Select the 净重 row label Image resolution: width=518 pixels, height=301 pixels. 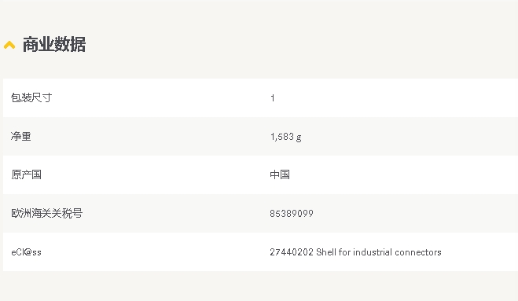(21, 136)
